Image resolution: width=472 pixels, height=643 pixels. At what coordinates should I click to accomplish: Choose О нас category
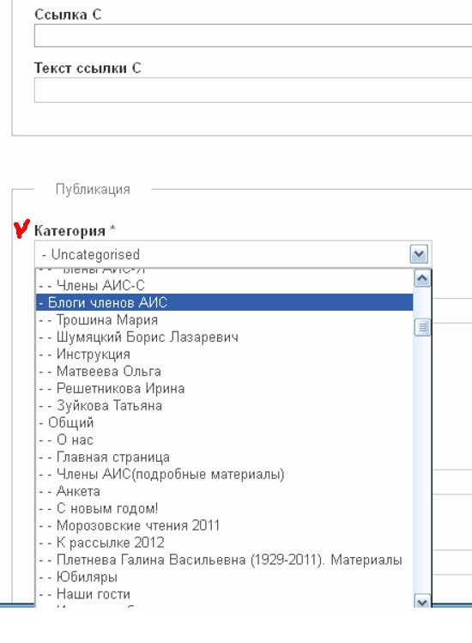(224, 440)
